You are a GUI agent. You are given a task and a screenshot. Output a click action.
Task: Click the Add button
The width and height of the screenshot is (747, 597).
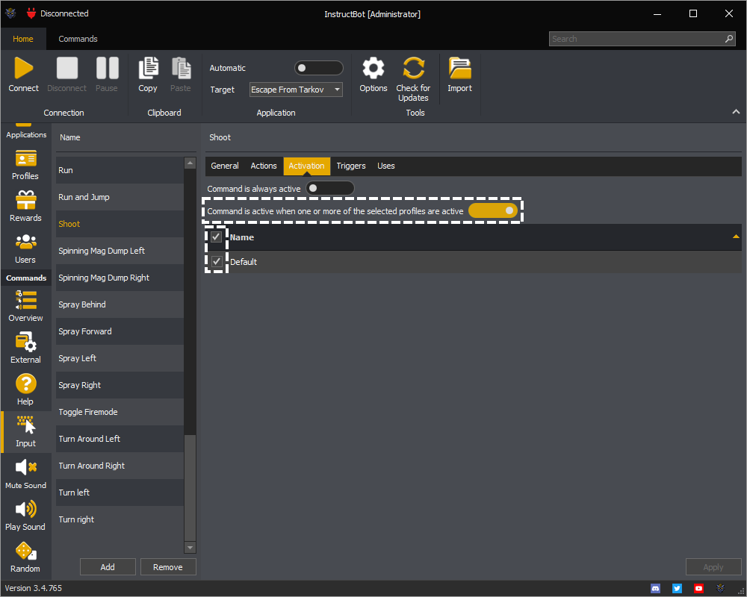pyautogui.click(x=108, y=567)
